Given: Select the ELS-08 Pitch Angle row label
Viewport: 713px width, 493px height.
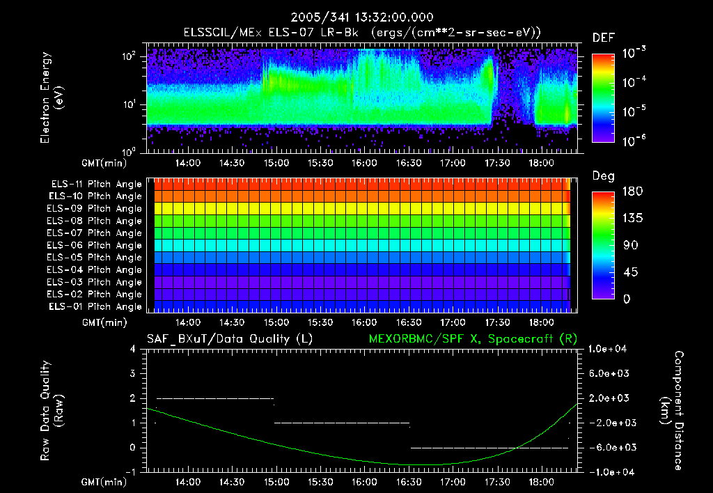Looking at the screenshot, I should click(94, 221).
